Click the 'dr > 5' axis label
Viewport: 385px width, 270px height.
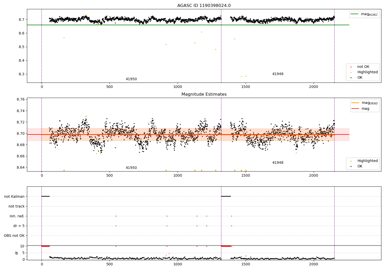point(19,226)
